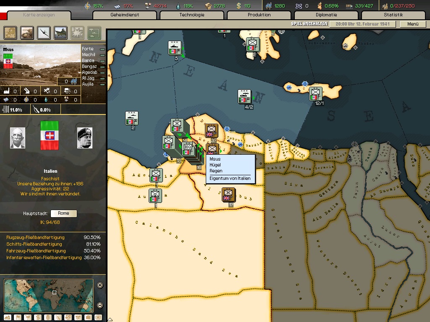Screen dimensions: 430x322
Task: Select the air units airplane icon
Action: (x=44, y=32)
